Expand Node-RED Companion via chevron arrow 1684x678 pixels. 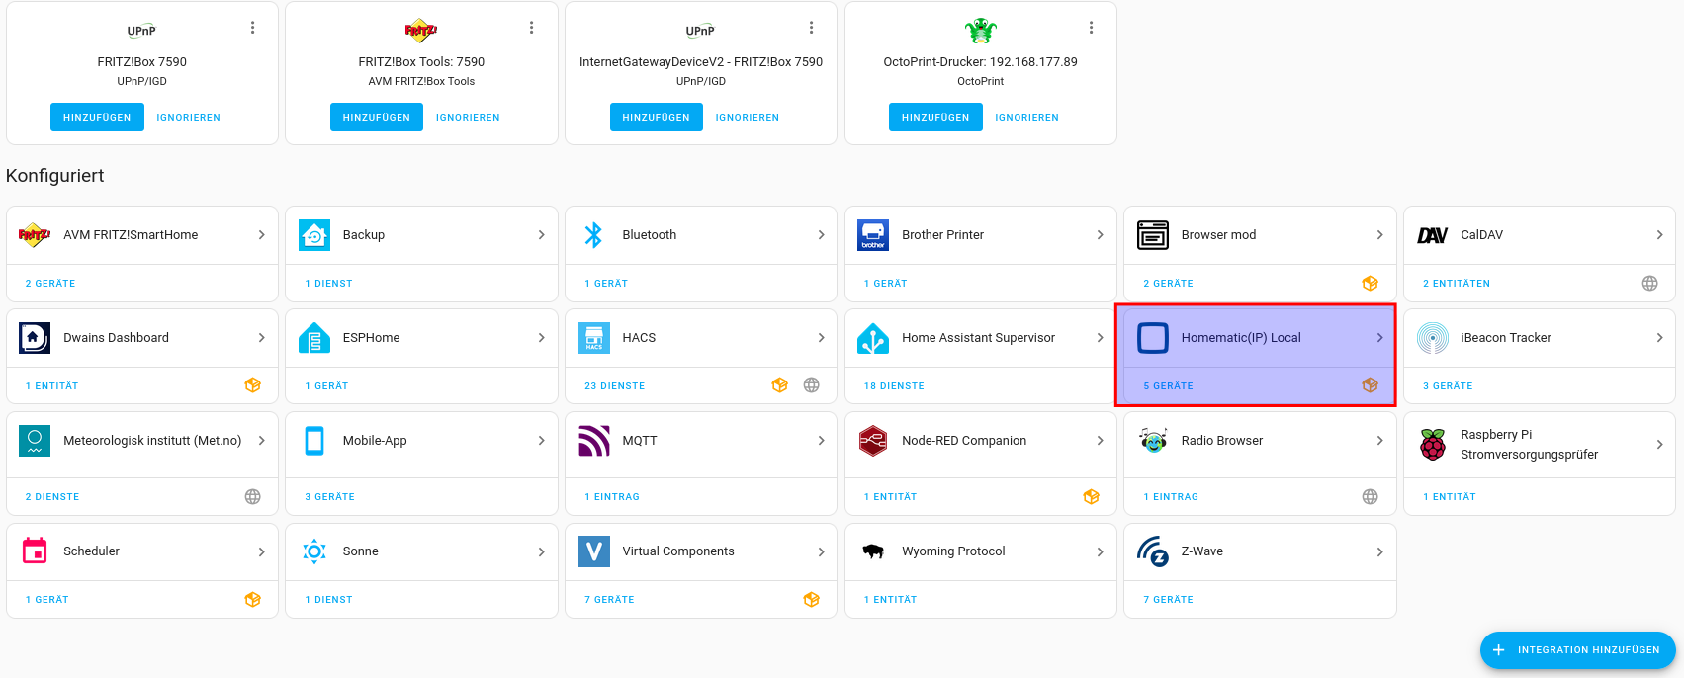[x=1100, y=441]
